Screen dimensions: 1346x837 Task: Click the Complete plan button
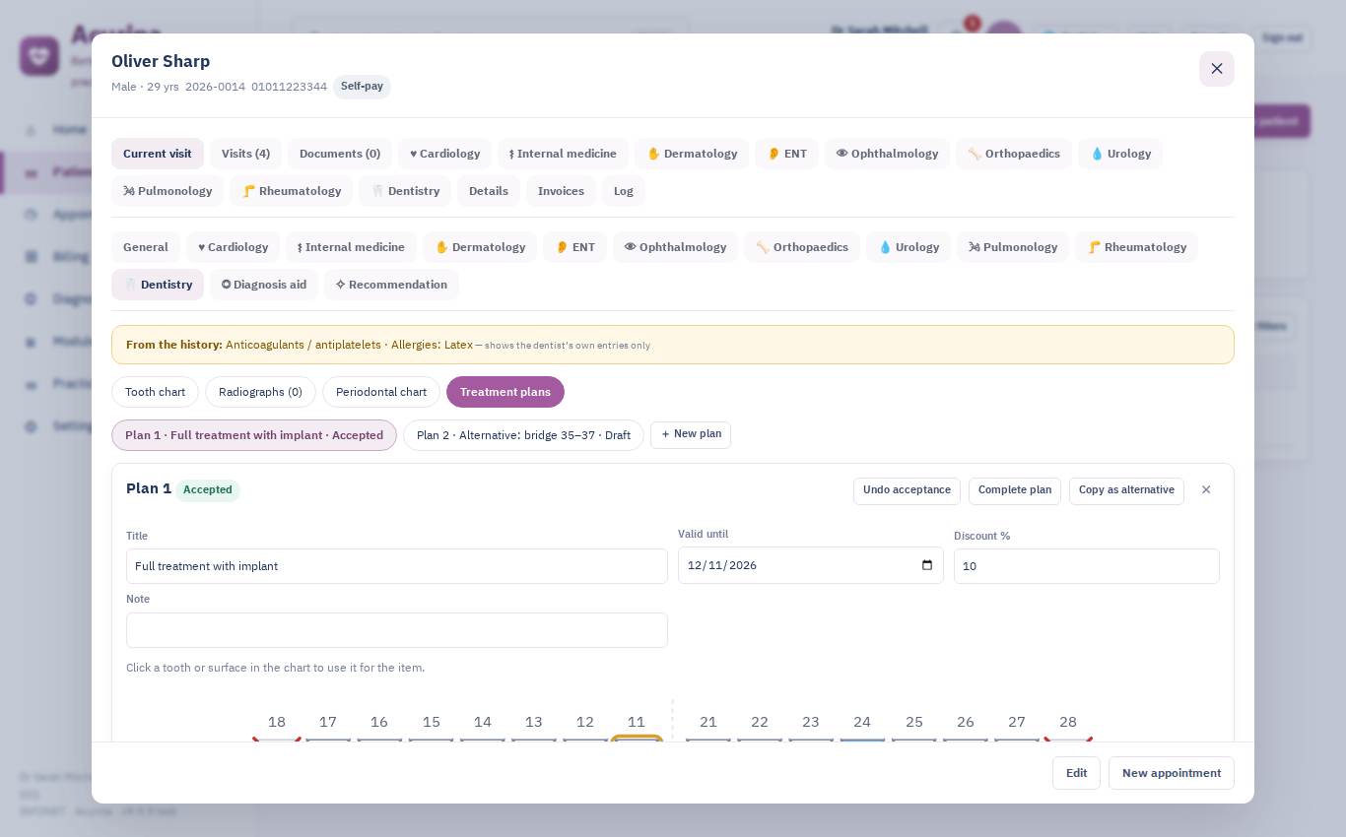(1015, 490)
